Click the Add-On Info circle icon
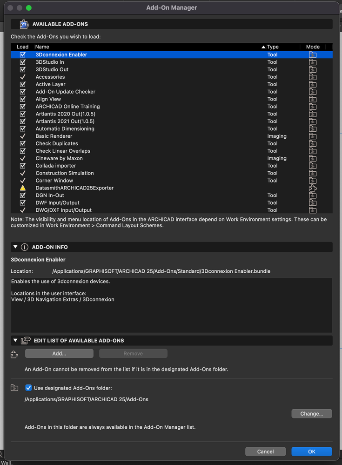 [25, 247]
